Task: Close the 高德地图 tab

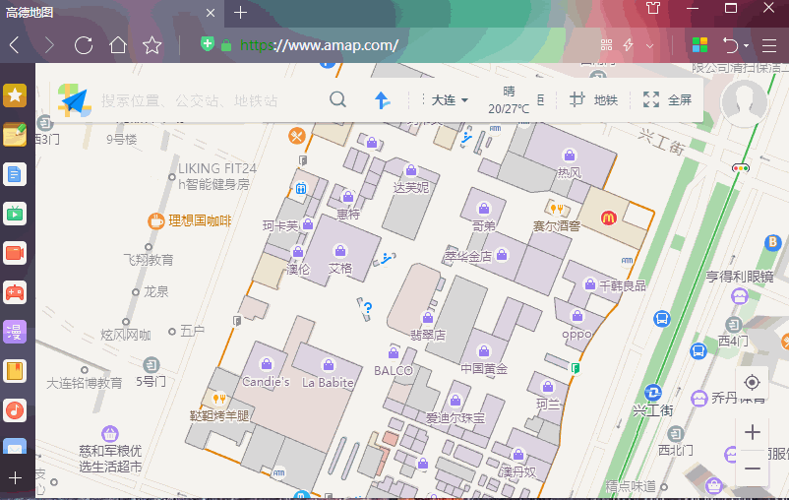Action: click(211, 13)
